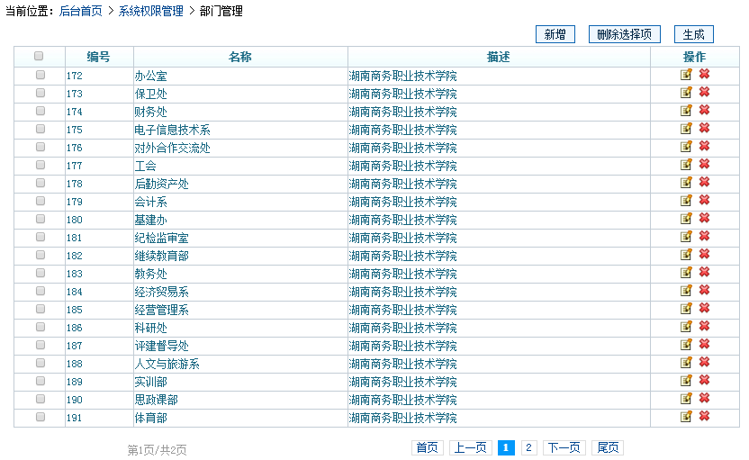749x460 pixels.
Task: Go to 尾页 last page
Action: click(x=608, y=447)
